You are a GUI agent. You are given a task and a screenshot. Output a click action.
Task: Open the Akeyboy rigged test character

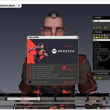click(x=46, y=74)
